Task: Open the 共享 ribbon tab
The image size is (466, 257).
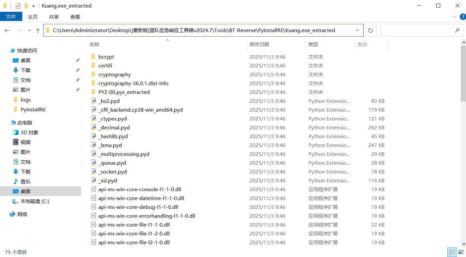Action: coord(54,17)
